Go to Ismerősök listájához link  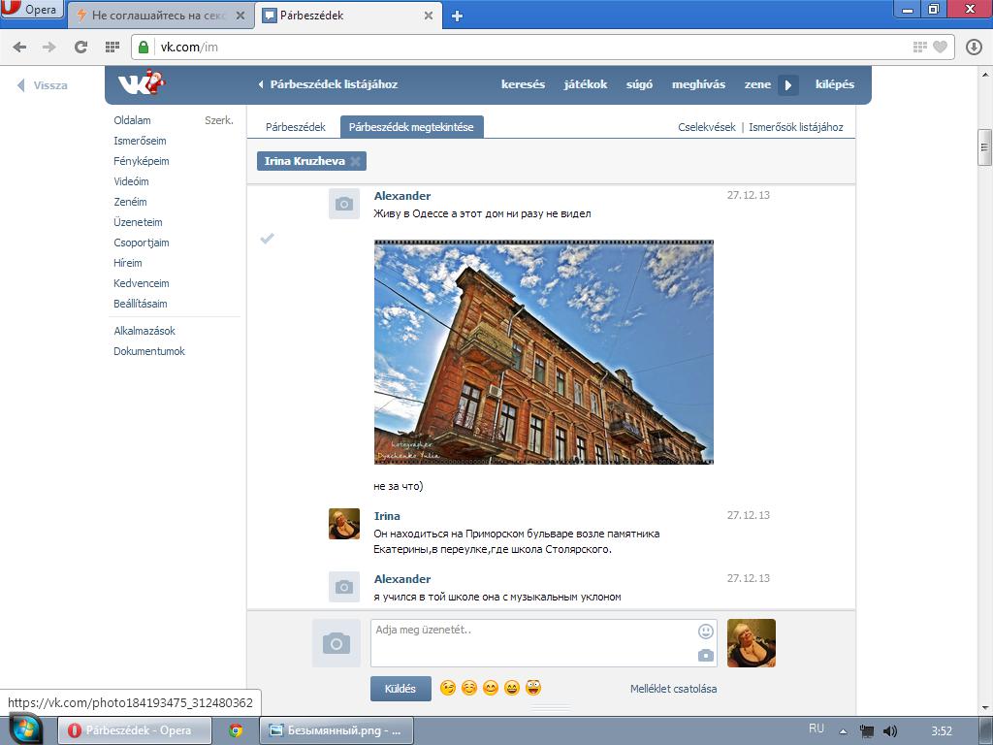click(x=796, y=127)
